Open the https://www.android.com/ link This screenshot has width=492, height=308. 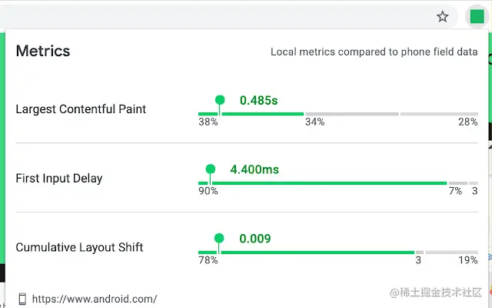[95, 299]
